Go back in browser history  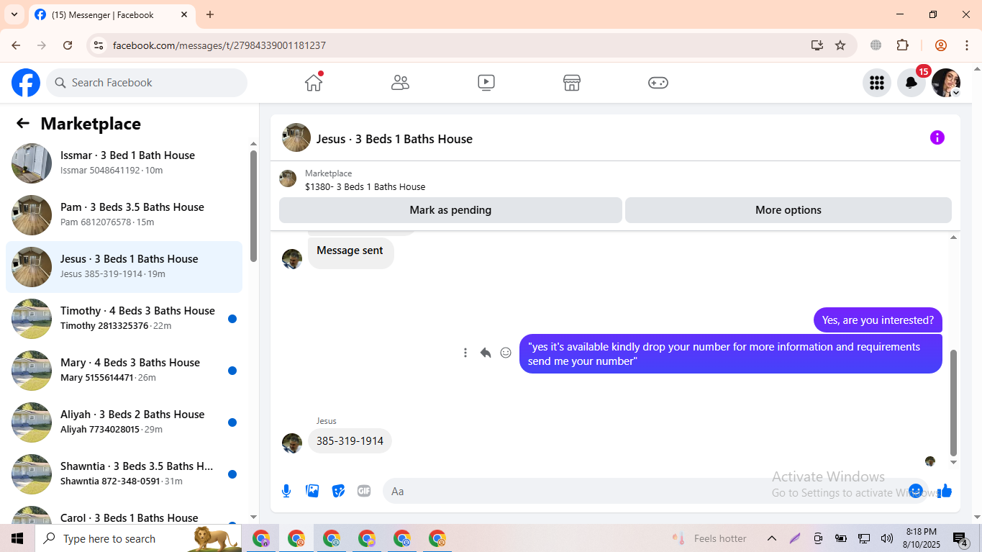click(16, 45)
